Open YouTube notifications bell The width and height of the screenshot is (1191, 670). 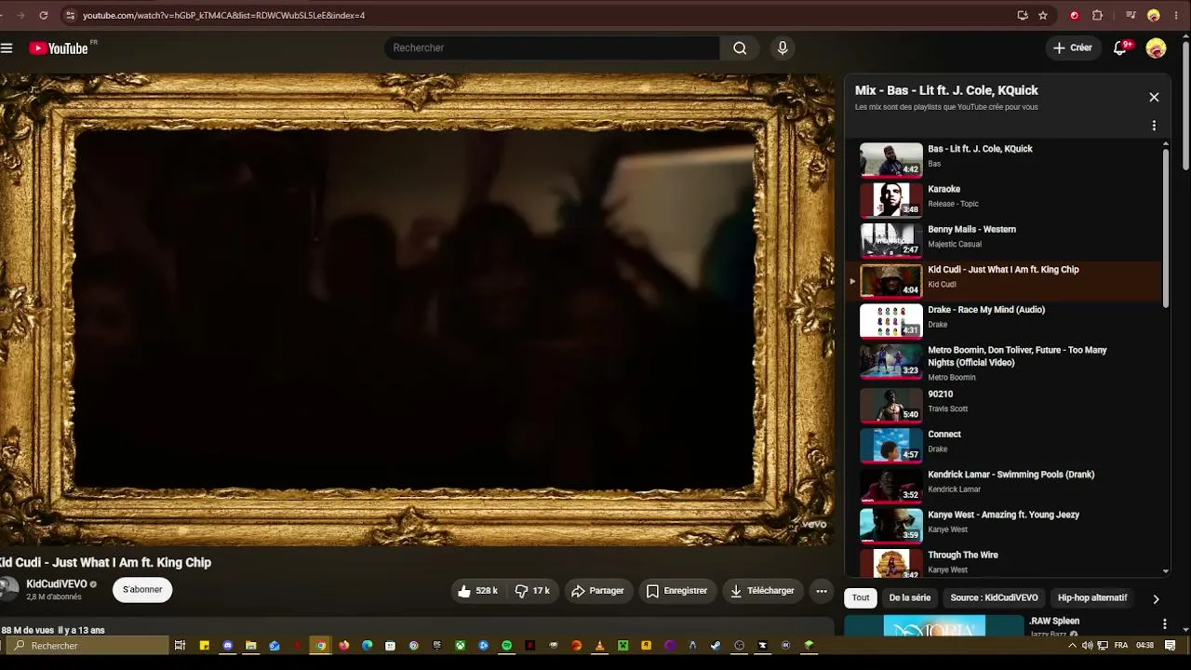[x=1120, y=48]
